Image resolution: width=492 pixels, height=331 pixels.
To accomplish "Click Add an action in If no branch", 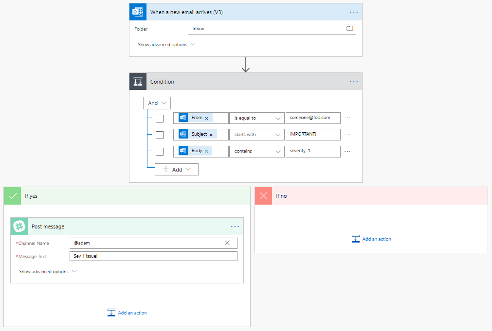I will coord(372,239).
